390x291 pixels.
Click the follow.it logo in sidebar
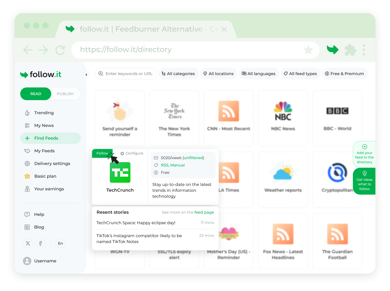pyautogui.click(x=41, y=74)
